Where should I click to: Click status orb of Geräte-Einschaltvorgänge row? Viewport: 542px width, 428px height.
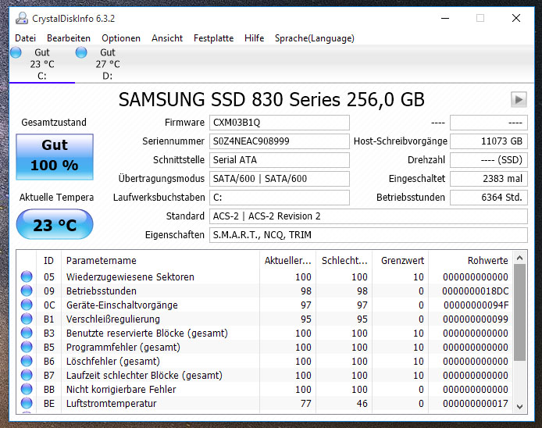(x=27, y=305)
